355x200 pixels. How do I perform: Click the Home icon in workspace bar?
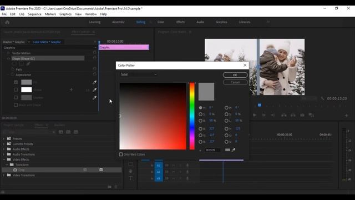pyautogui.click(x=7, y=22)
